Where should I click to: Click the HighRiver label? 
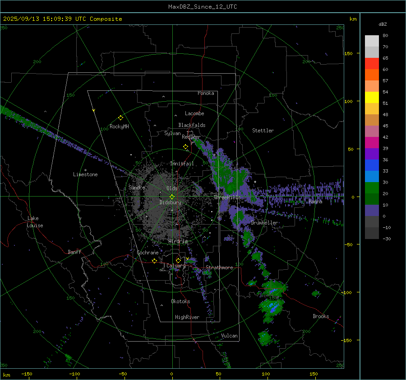[187, 317]
